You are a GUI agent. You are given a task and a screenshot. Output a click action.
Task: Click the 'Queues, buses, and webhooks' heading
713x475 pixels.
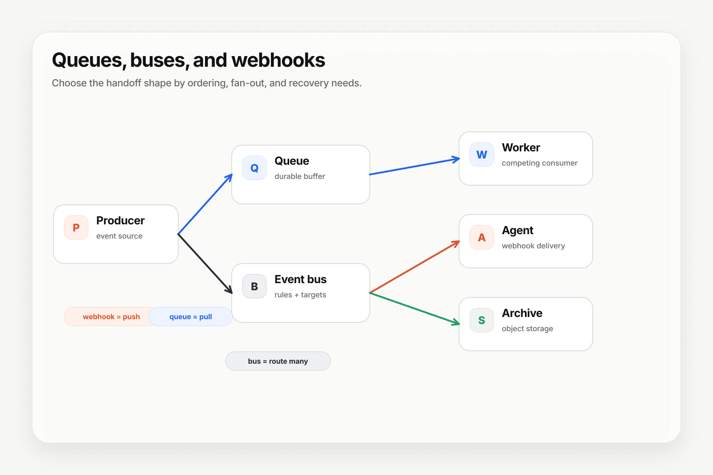click(188, 60)
